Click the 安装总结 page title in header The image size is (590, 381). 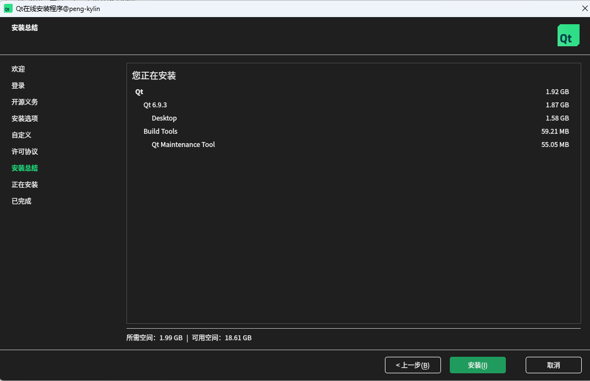click(x=24, y=28)
